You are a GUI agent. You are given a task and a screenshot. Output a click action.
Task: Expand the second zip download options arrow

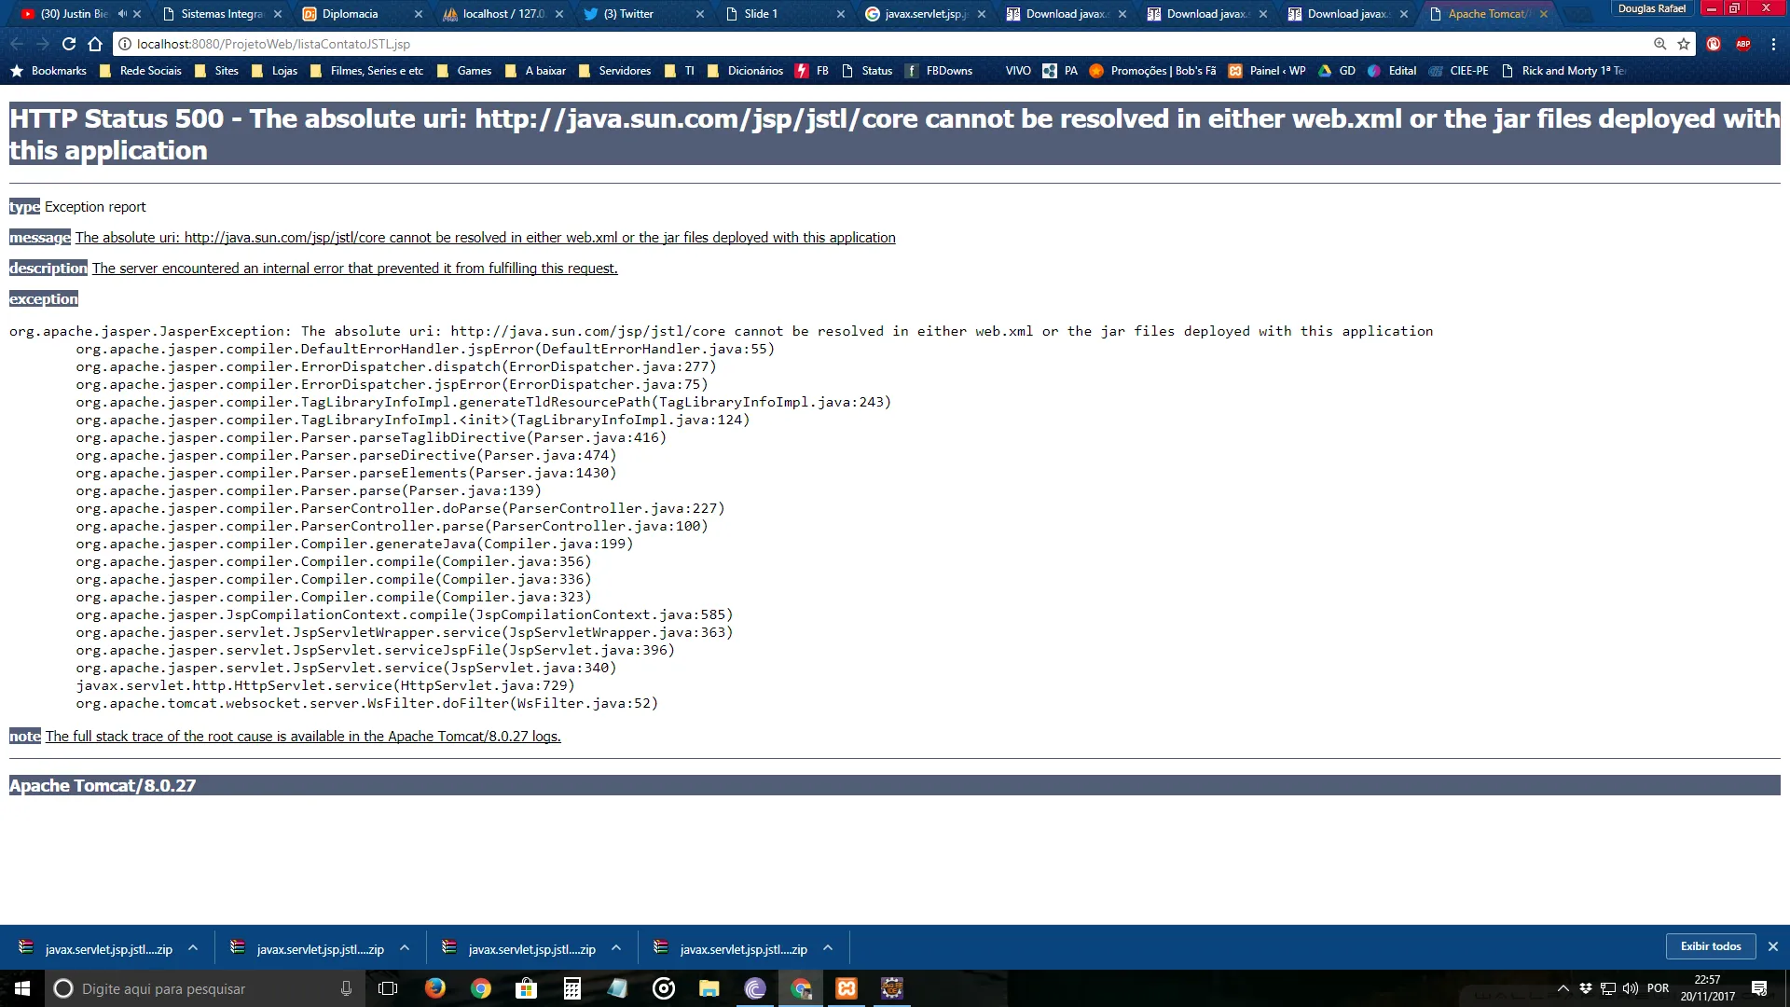[x=405, y=948]
